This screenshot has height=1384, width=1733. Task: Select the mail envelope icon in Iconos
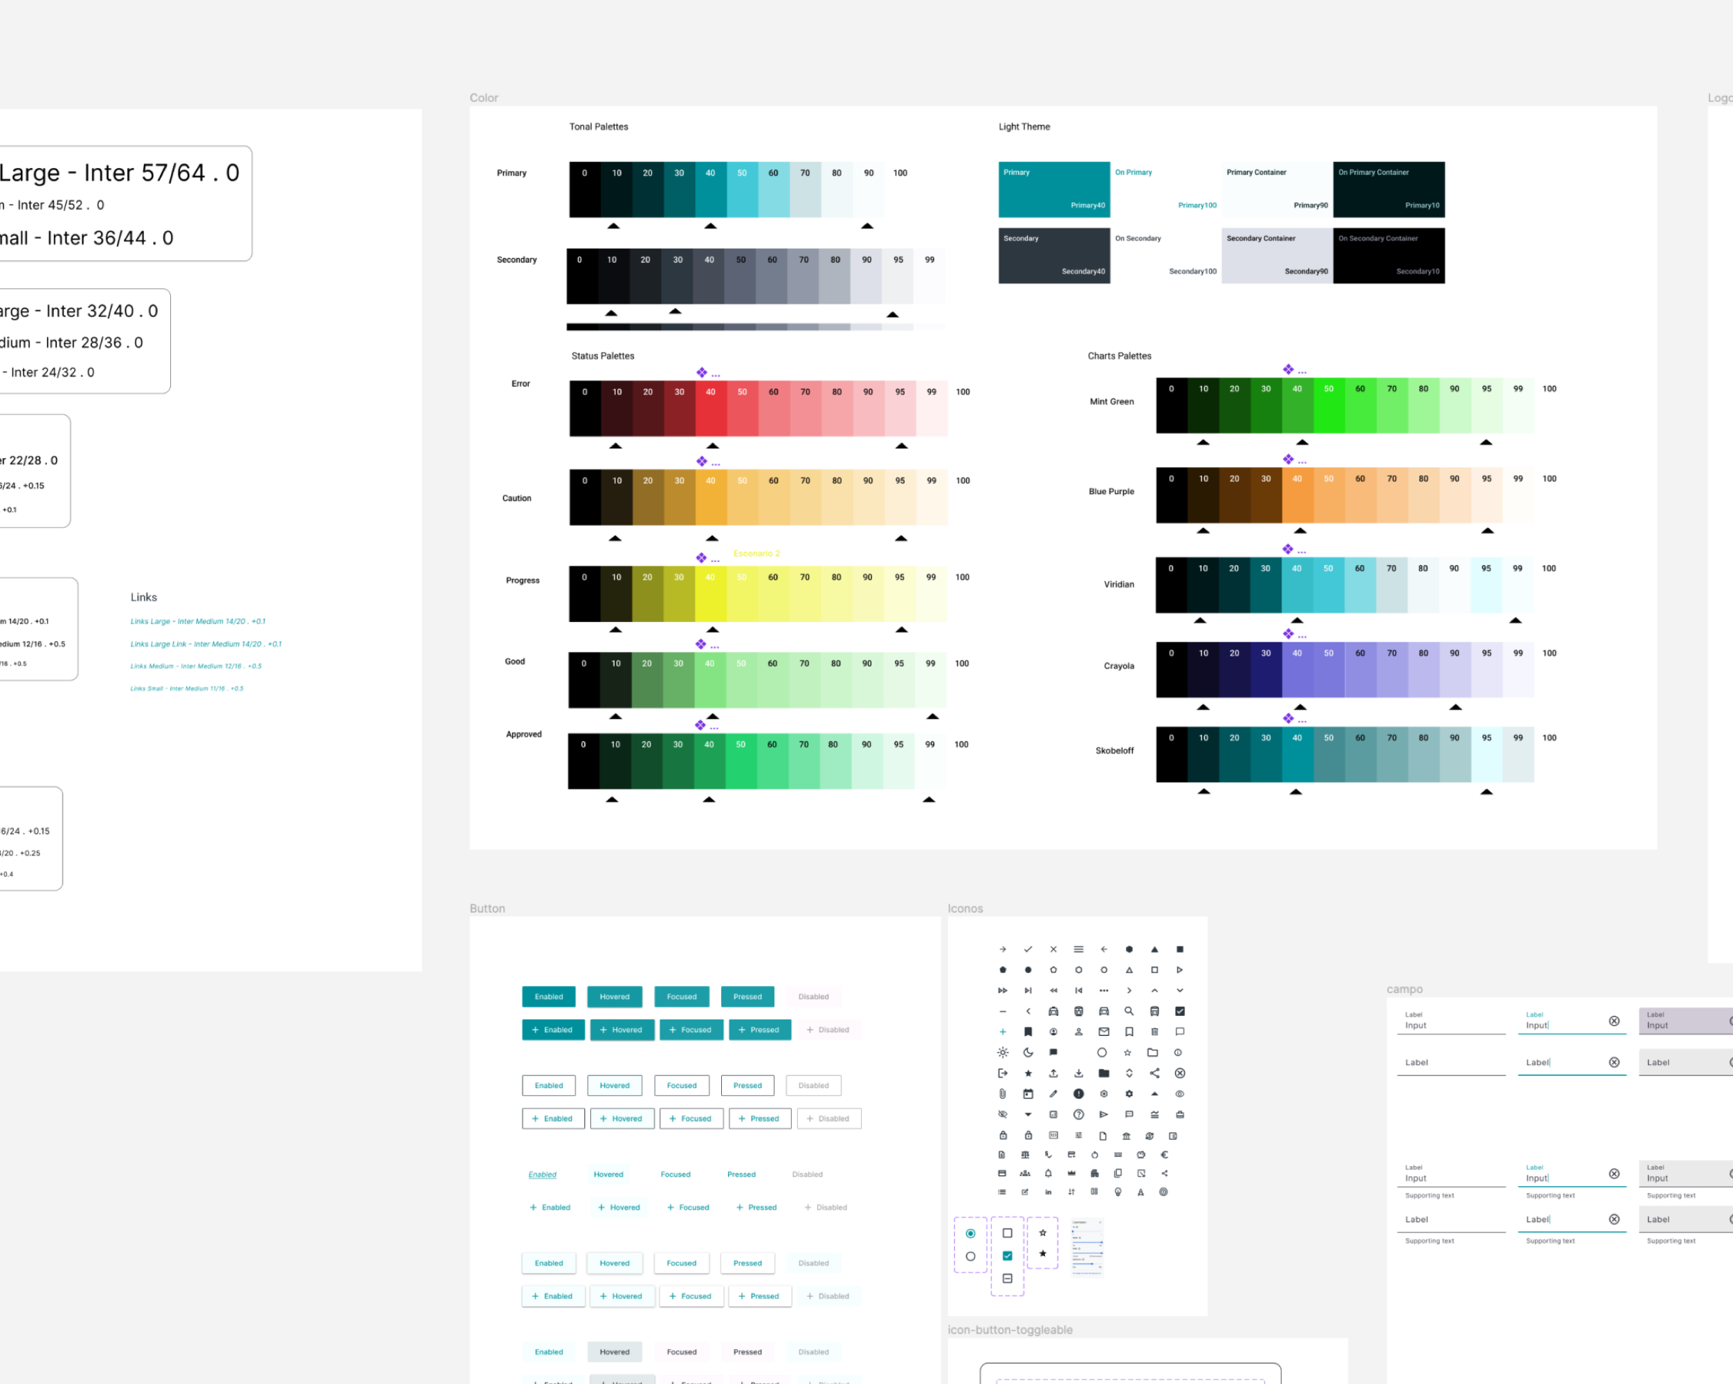coord(1105,1032)
